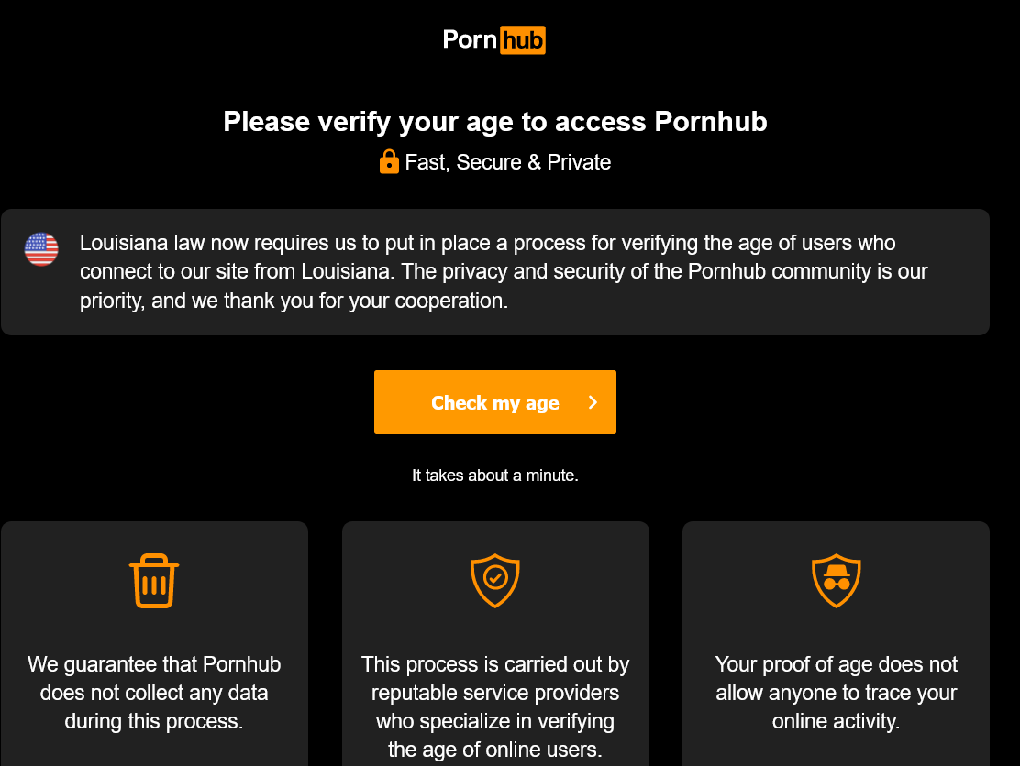Click 'It takes about a minute' text
Screen dimensions: 1020x766
495,476
